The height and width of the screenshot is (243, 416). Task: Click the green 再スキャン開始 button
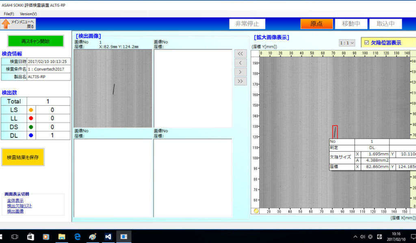(x=36, y=41)
